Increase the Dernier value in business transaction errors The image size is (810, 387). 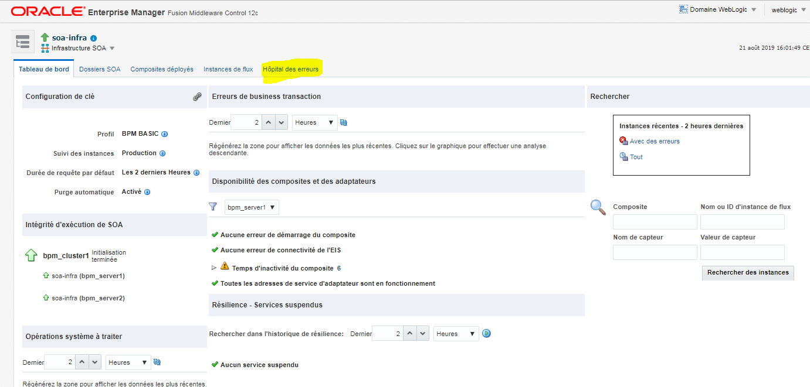pyautogui.click(x=267, y=122)
